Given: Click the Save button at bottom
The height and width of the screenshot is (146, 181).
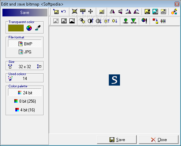Looking at the screenshot, I should 117,139.
